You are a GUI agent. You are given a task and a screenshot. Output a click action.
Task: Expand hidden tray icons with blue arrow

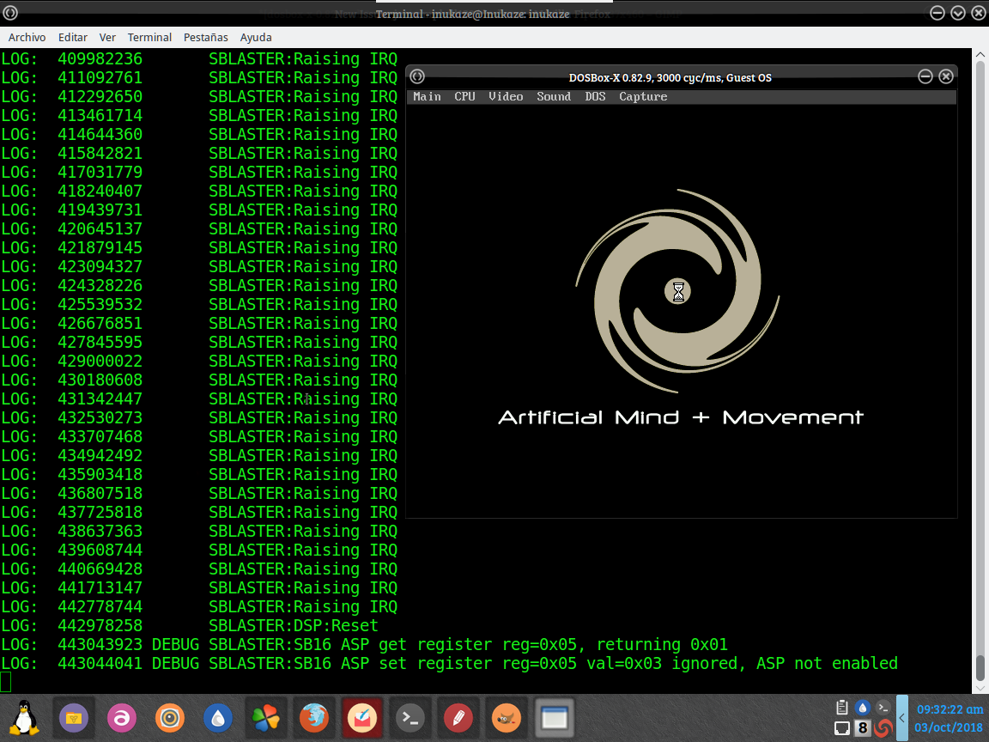click(902, 718)
